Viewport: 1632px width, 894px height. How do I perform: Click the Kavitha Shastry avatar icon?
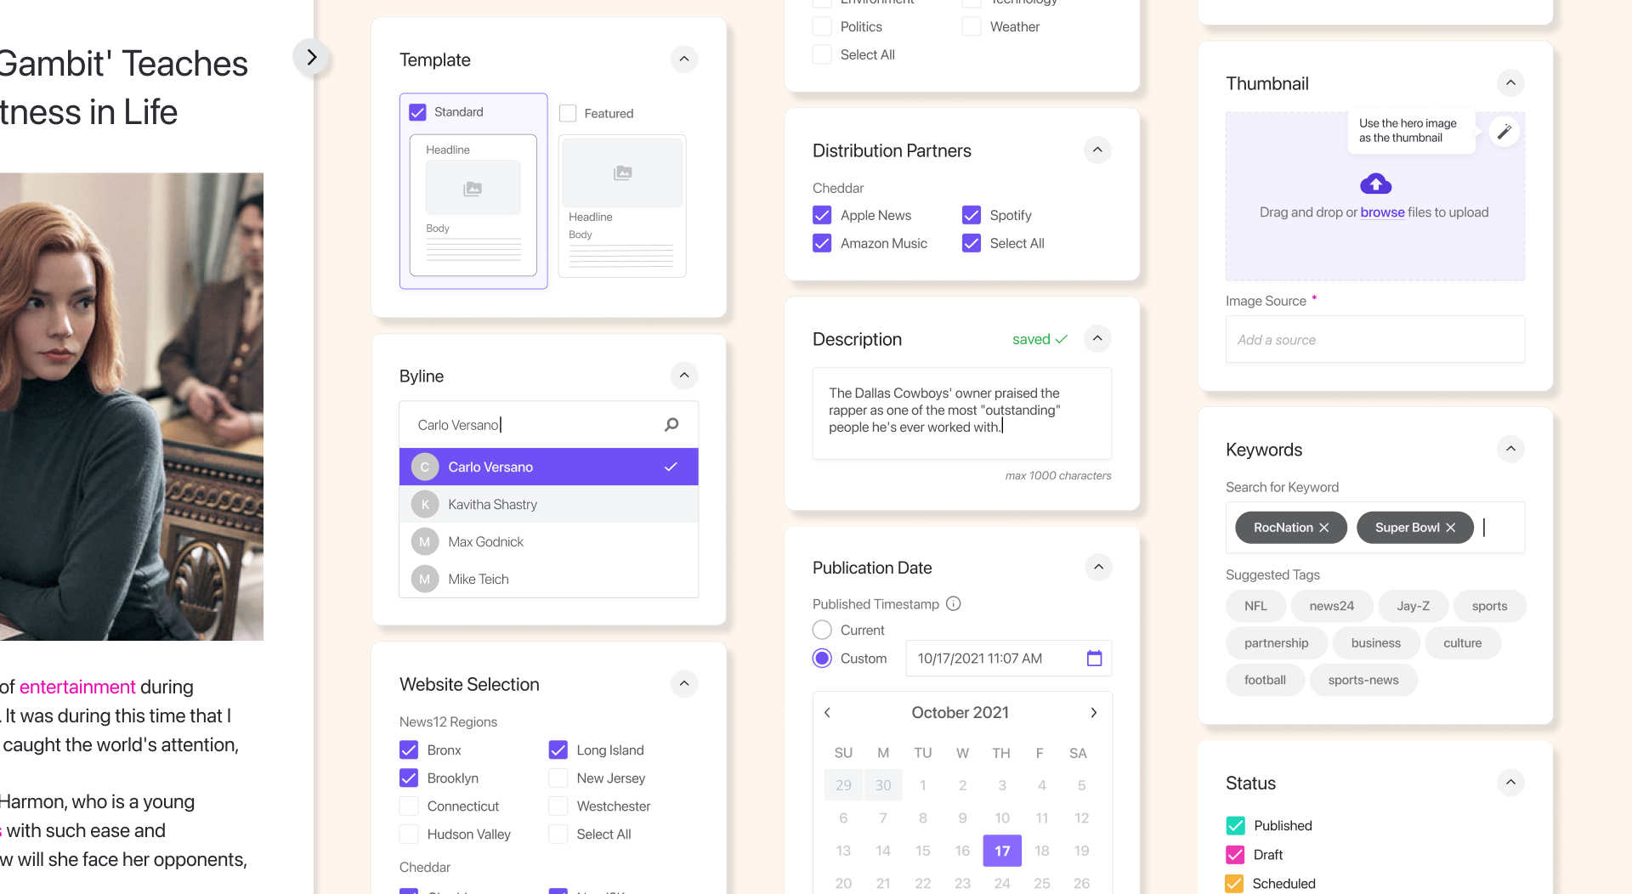[425, 505]
